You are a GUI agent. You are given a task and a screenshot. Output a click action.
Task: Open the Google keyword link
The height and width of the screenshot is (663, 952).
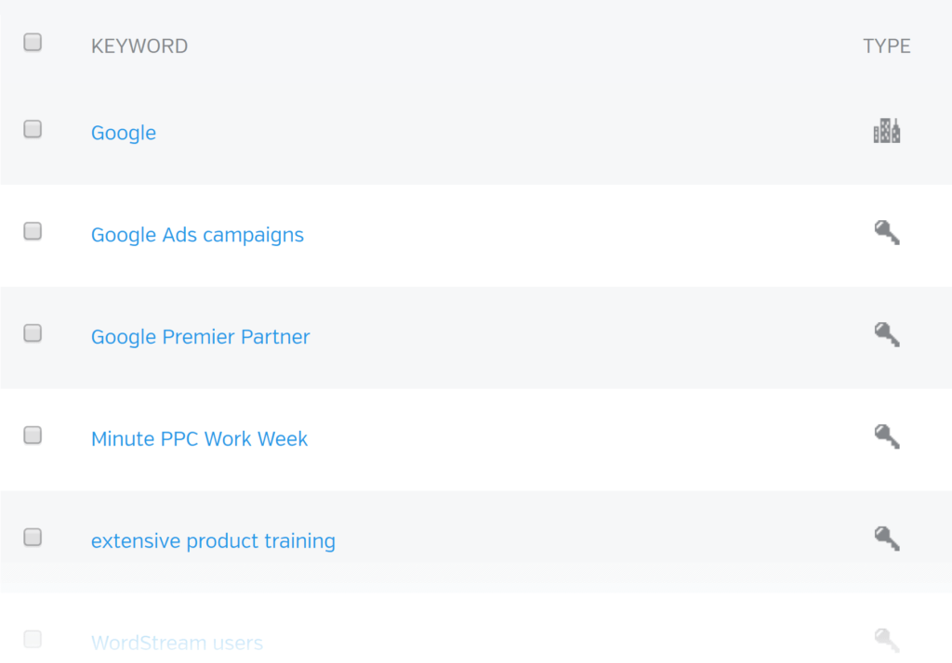point(124,133)
